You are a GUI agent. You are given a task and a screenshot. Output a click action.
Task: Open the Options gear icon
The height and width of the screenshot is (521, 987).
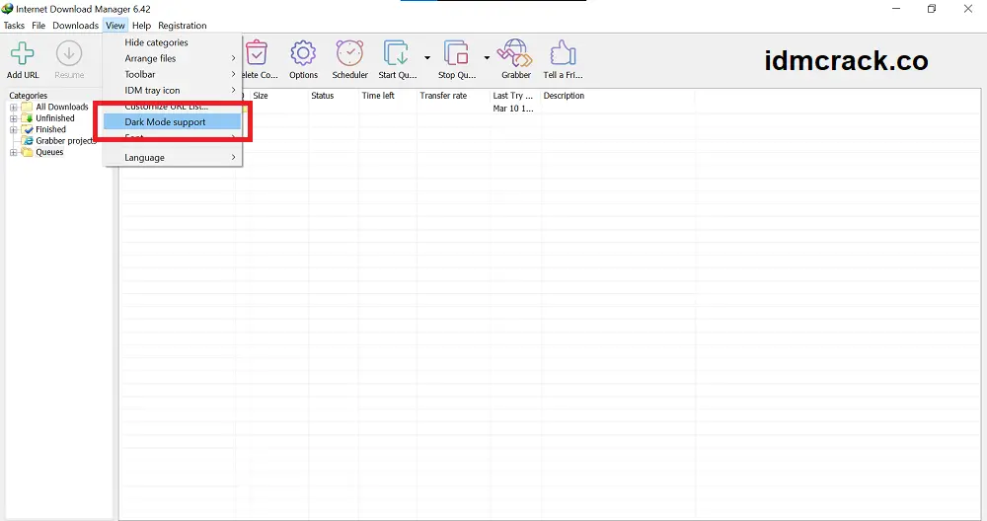303,53
